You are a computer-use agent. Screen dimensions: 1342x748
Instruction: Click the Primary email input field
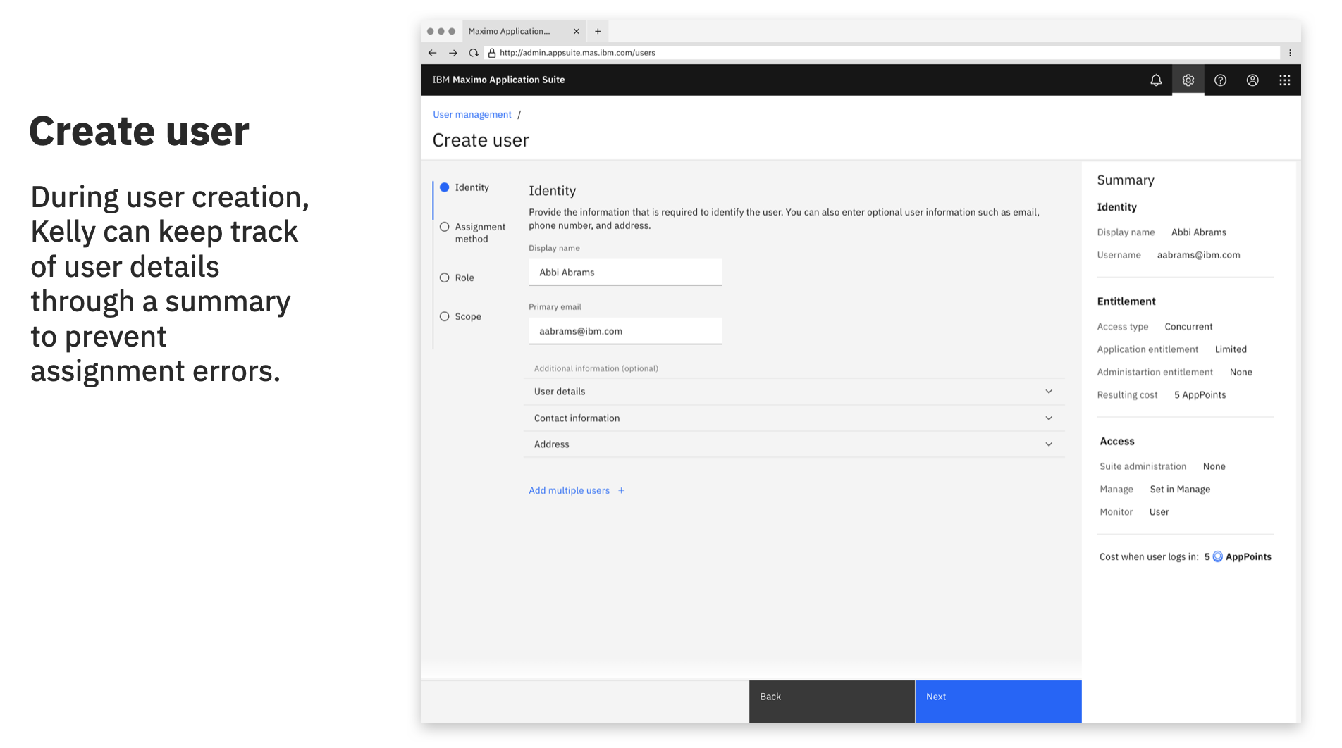(x=625, y=331)
